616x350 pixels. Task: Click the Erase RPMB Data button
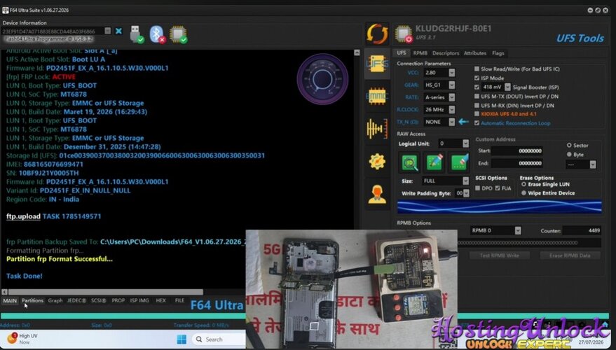pyautogui.click(x=570, y=255)
